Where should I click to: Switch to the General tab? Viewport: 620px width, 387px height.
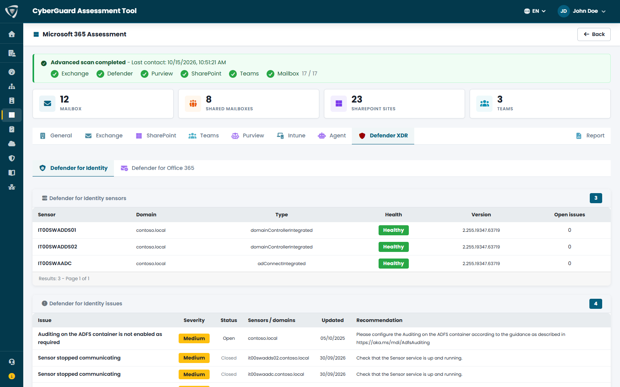(56, 136)
